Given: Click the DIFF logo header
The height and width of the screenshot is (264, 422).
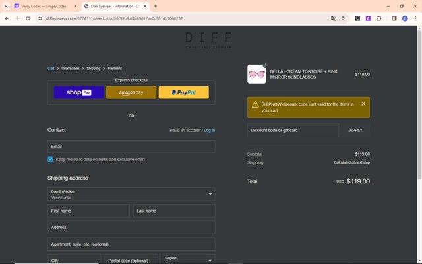Looking at the screenshot, I should coord(208,40).
